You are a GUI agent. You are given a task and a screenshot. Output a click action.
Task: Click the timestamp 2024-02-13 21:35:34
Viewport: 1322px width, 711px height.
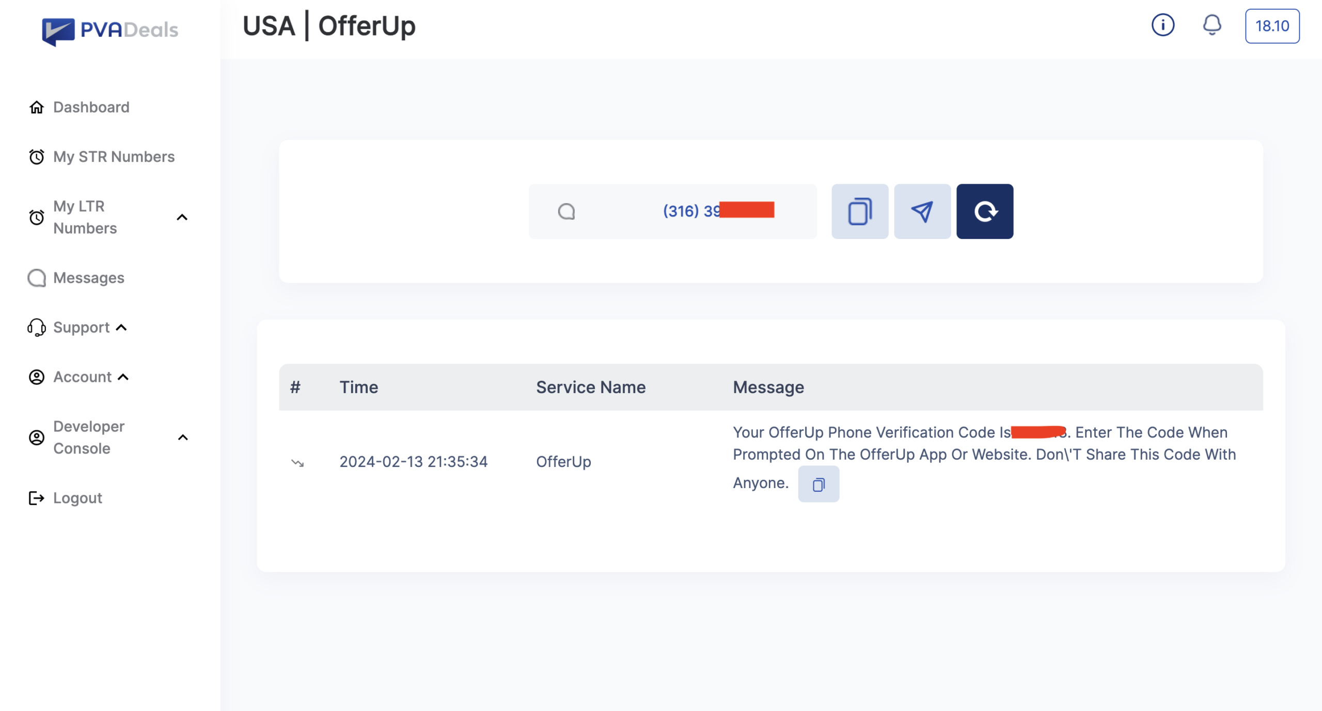(414, 462)
